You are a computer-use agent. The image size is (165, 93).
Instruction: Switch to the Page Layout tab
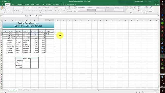point(20,4)
